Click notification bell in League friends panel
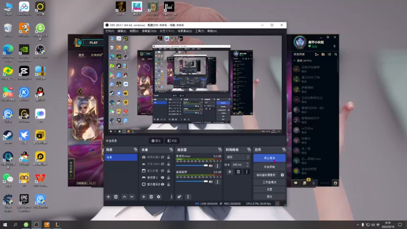This screenshot has height=229, width=407. point(334,46)
